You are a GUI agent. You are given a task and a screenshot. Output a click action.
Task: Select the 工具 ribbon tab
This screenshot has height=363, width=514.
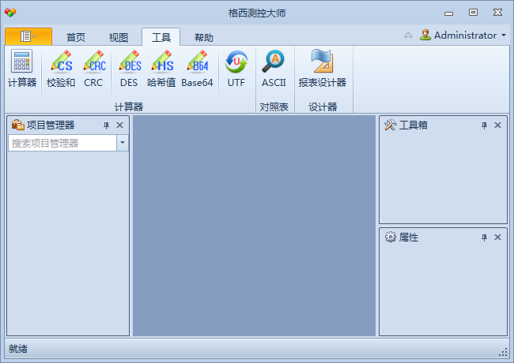click(161, 37)
